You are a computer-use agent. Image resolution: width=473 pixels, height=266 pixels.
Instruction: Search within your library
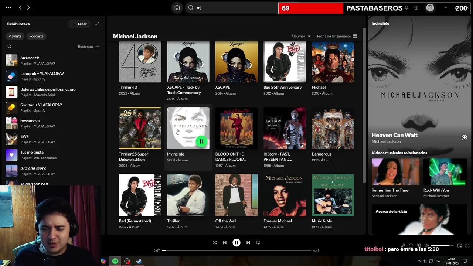click(x=10, y=47)
